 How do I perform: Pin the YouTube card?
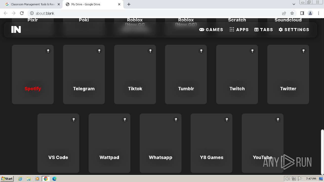278,120
